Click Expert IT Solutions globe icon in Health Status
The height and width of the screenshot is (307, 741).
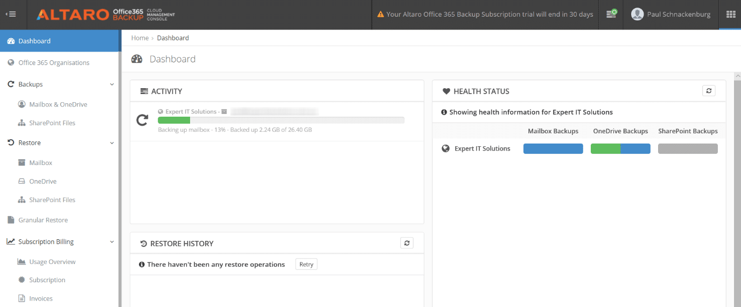coord(445,149)
